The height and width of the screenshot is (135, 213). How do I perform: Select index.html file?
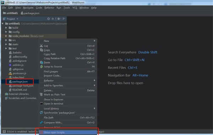click(x=18, y=77)
